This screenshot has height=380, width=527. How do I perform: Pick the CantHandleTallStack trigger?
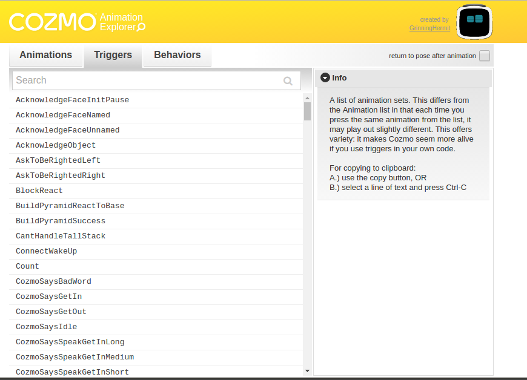click(61, 236)
